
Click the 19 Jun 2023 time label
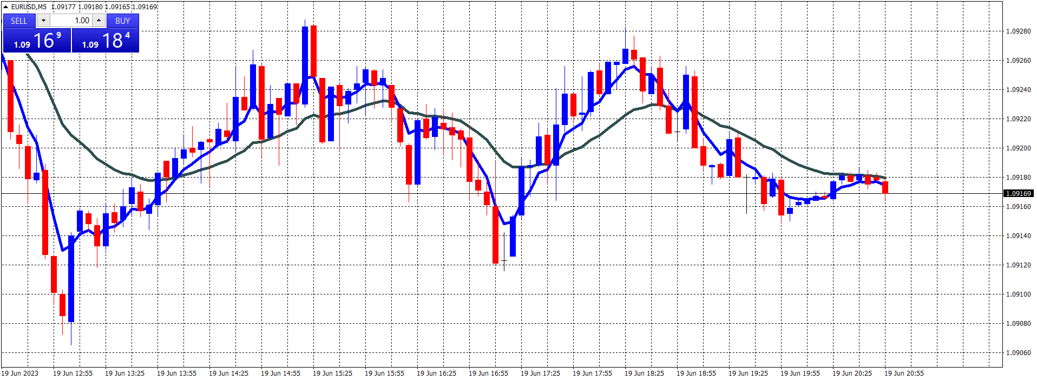point(20,374)
